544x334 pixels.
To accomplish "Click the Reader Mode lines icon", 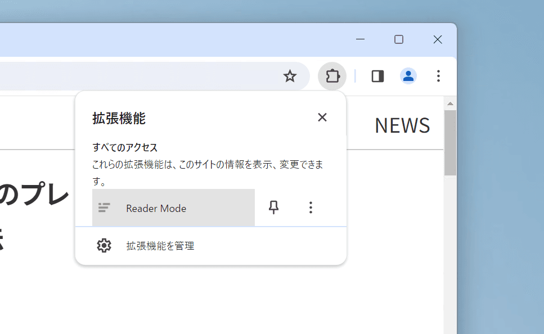I will pos(104,207).
